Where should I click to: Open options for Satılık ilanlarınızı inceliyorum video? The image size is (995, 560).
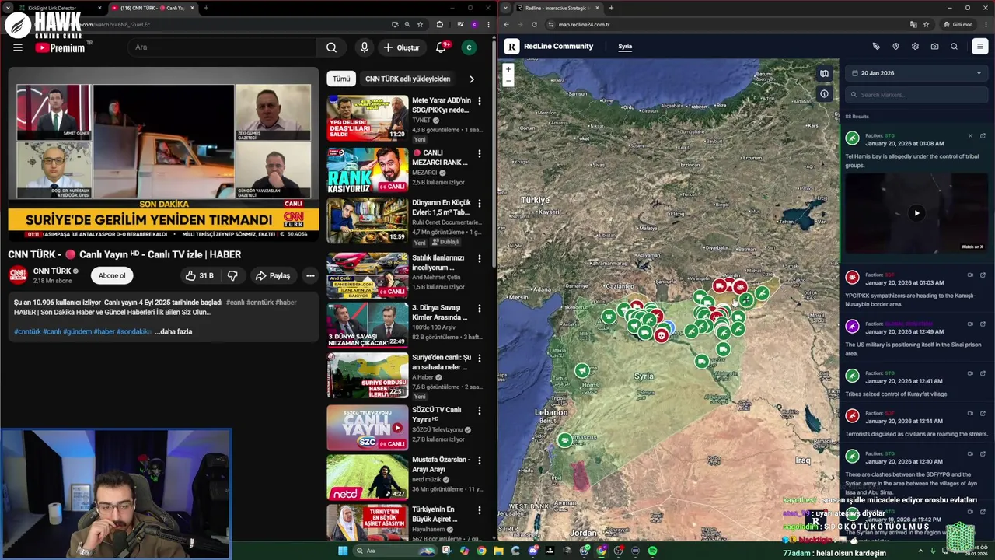point(480,258)
